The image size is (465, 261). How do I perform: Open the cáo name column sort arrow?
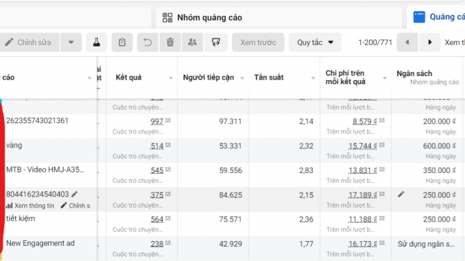90,78
